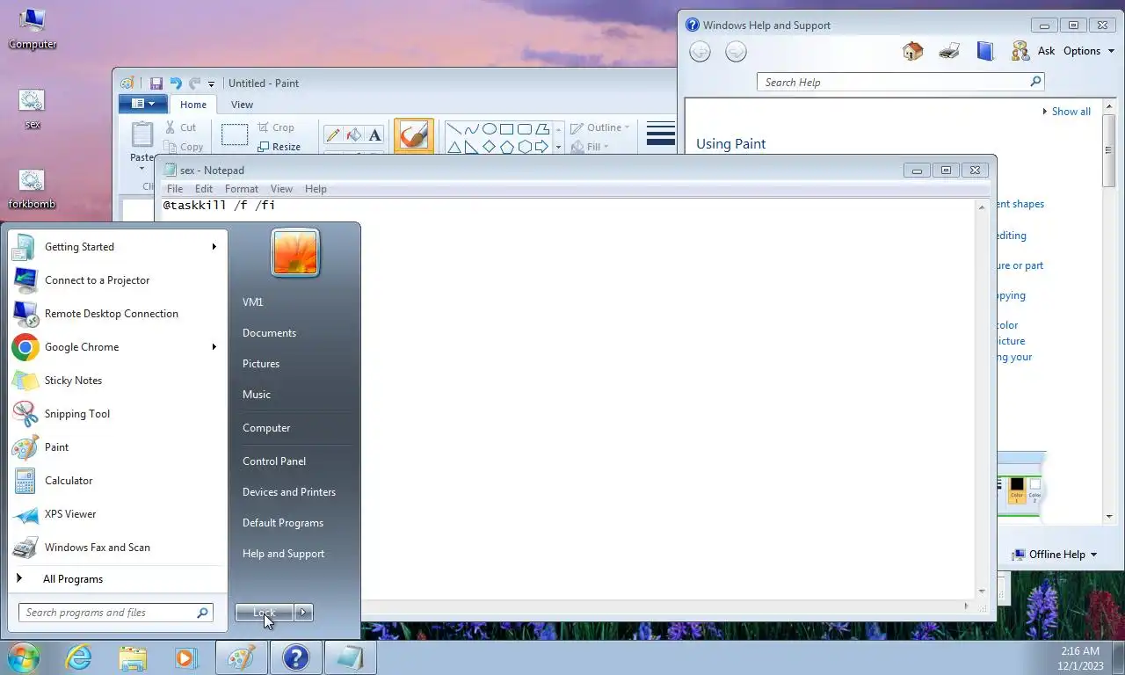Click the clock and date in the system tray
The image size is (1125, 675).
pyautogui.click(x=1080, y=658)
